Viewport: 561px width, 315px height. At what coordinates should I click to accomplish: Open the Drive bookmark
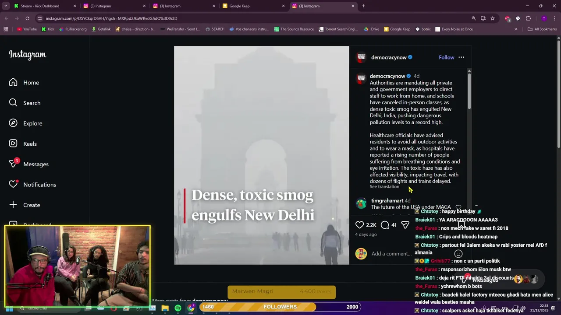(x=372, y=29)
